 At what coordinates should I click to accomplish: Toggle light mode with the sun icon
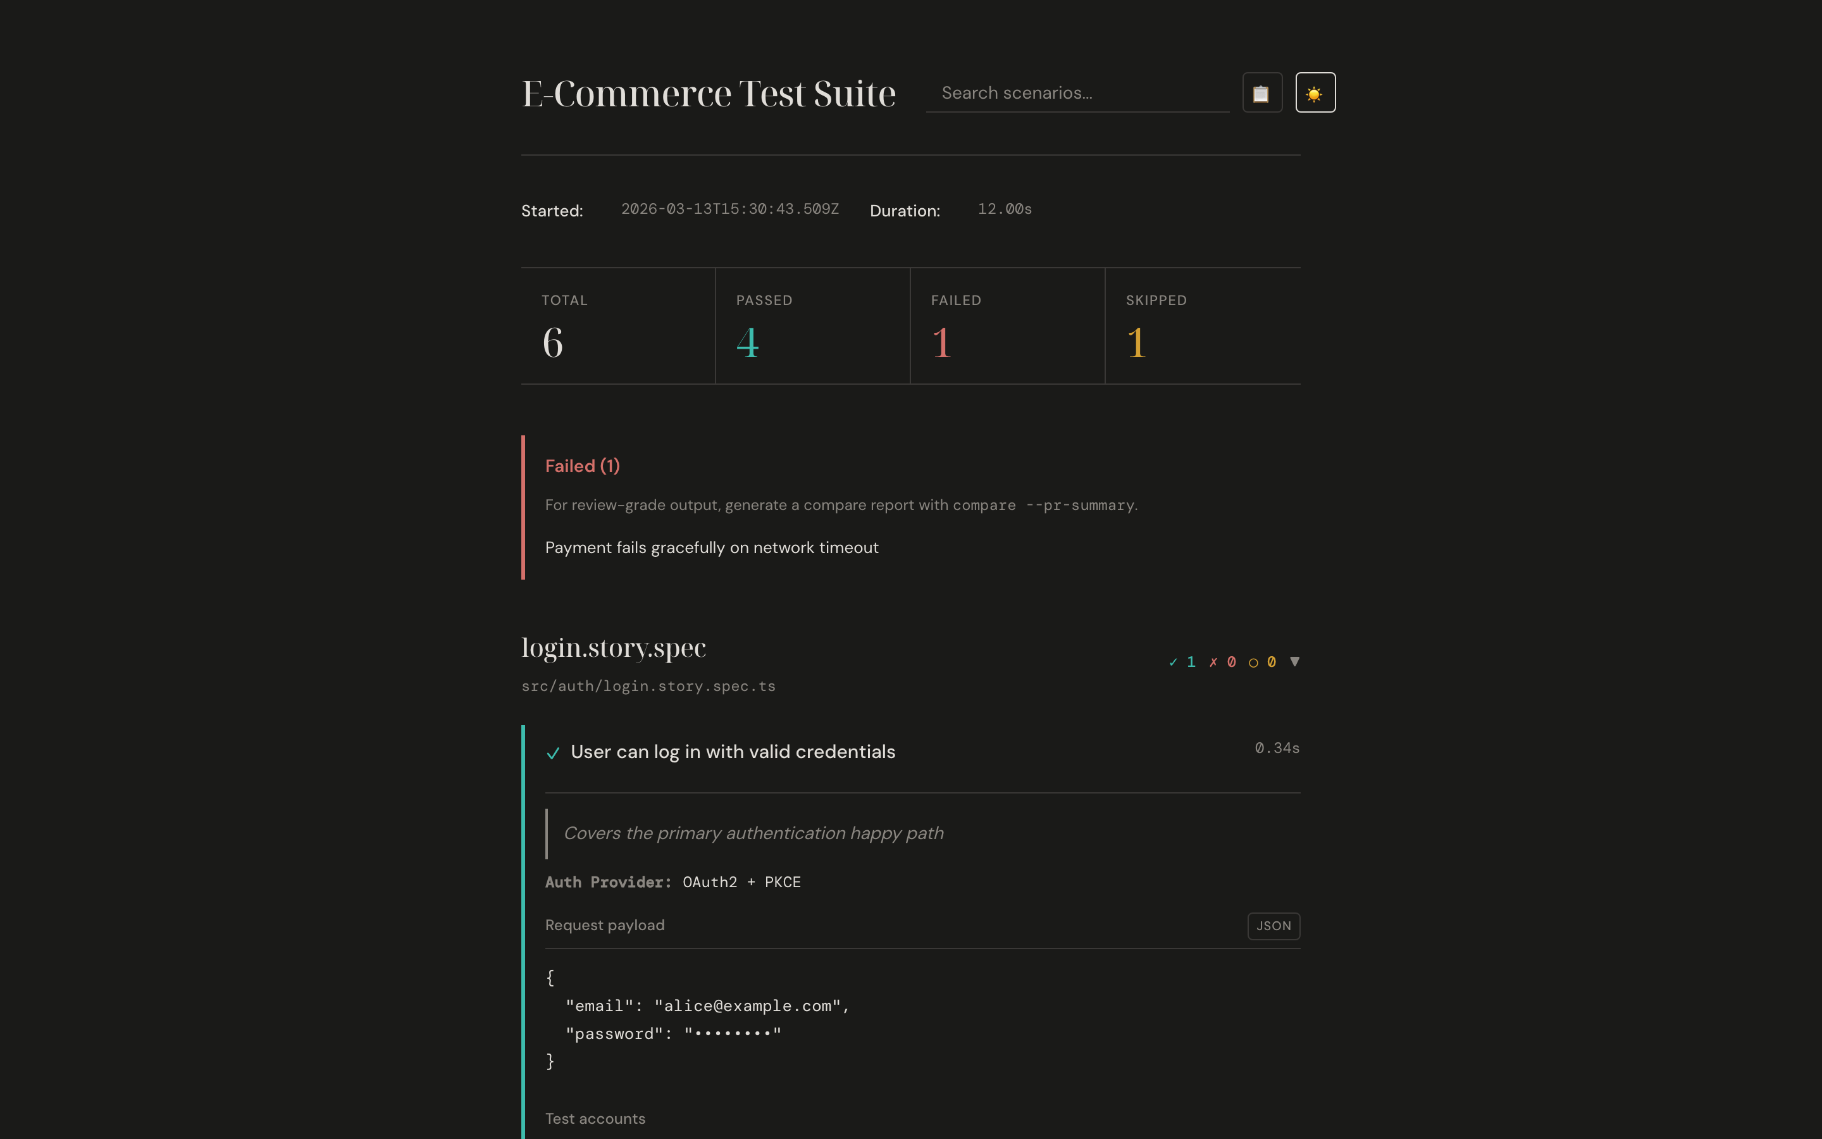coord(1315,92)
